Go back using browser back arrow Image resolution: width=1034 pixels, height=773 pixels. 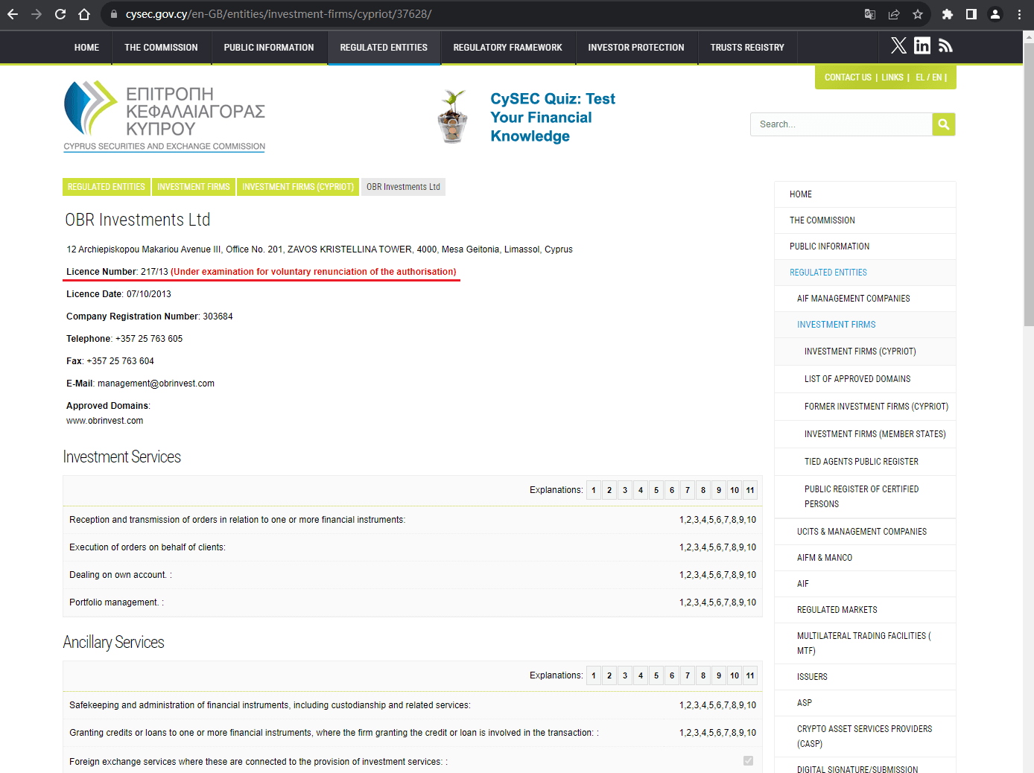tap(13, 14)
